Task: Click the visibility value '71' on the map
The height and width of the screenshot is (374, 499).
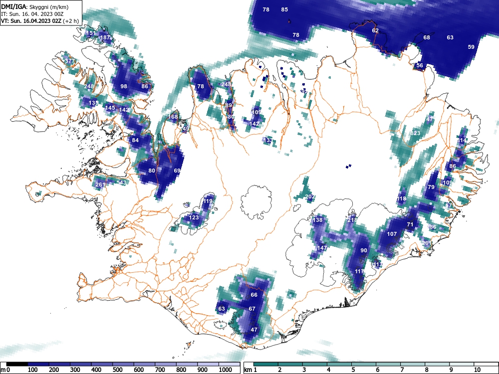Action: [x=410, y=224]
